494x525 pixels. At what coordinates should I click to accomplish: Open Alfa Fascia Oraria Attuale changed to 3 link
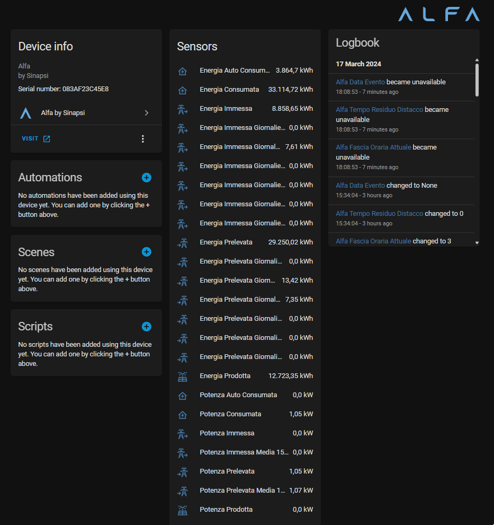click(x=373, y=241)
